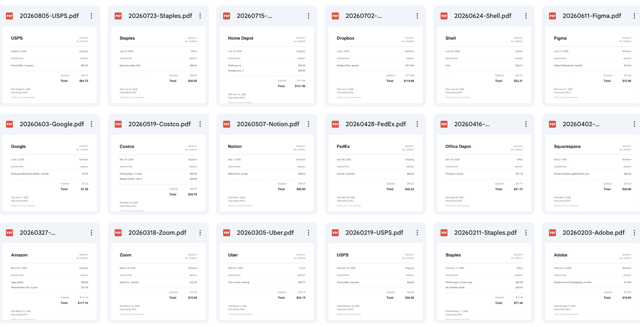The image size is (640, 327).
Task: Open more options for 20260203-Adobe.pdf
Action: coord(634,233)
